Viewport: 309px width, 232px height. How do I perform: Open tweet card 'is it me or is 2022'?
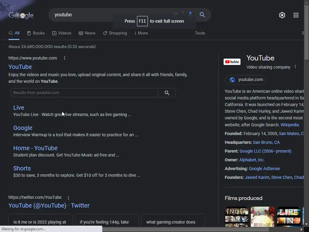click(x=40, y=220)
